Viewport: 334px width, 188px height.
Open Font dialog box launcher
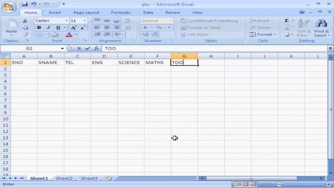pos(86,41)
